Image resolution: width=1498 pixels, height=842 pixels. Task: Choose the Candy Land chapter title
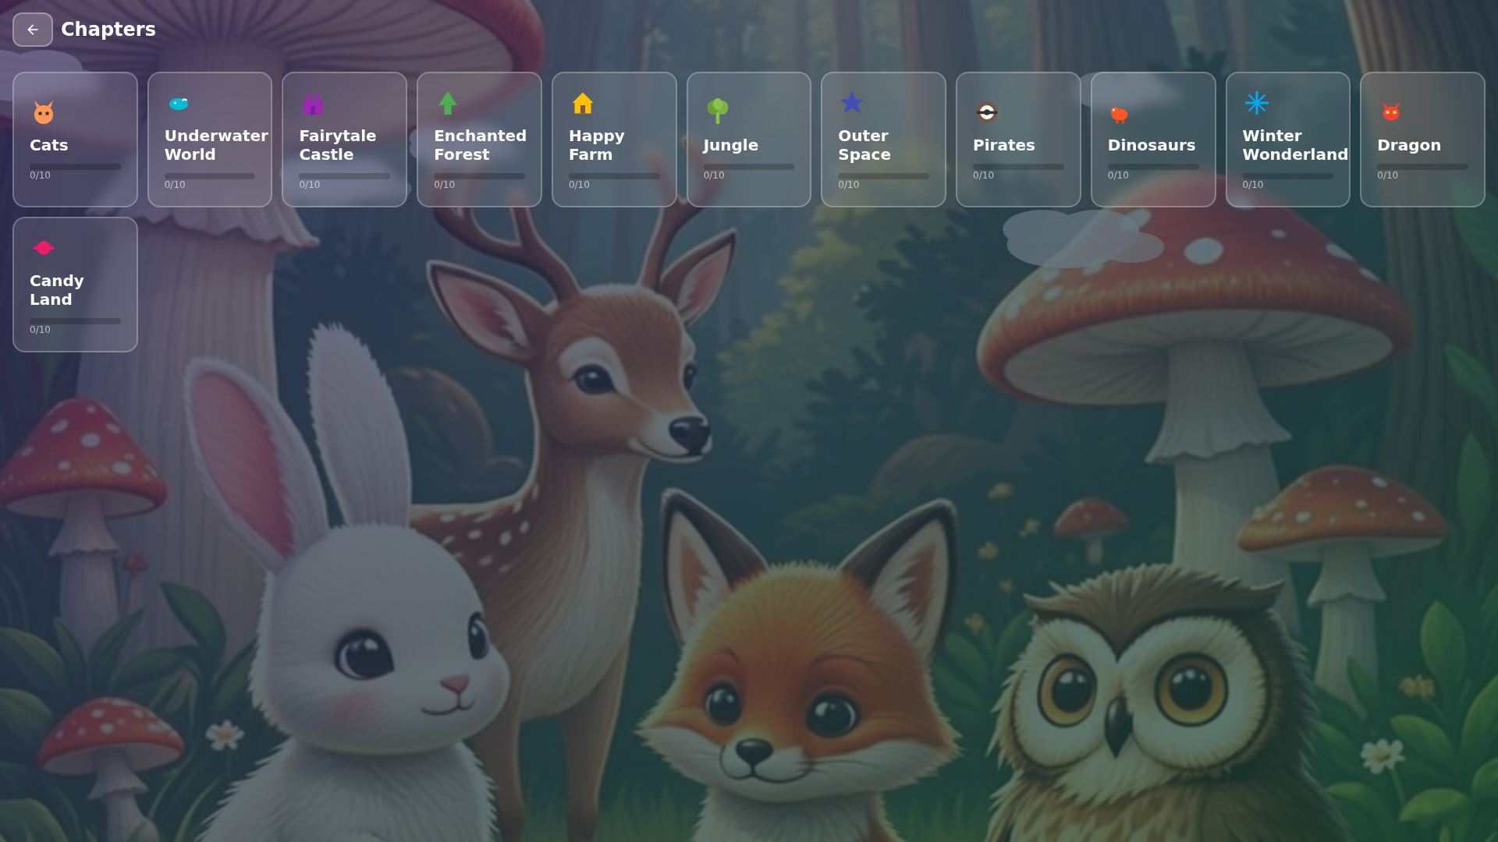pyautogui.click(x=57, y=290)
